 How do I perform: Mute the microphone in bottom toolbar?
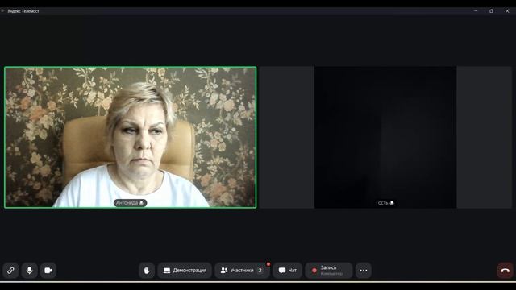click(29, 271)
